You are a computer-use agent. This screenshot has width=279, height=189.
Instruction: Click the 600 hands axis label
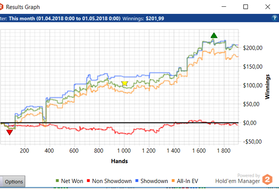pos(74,151)
